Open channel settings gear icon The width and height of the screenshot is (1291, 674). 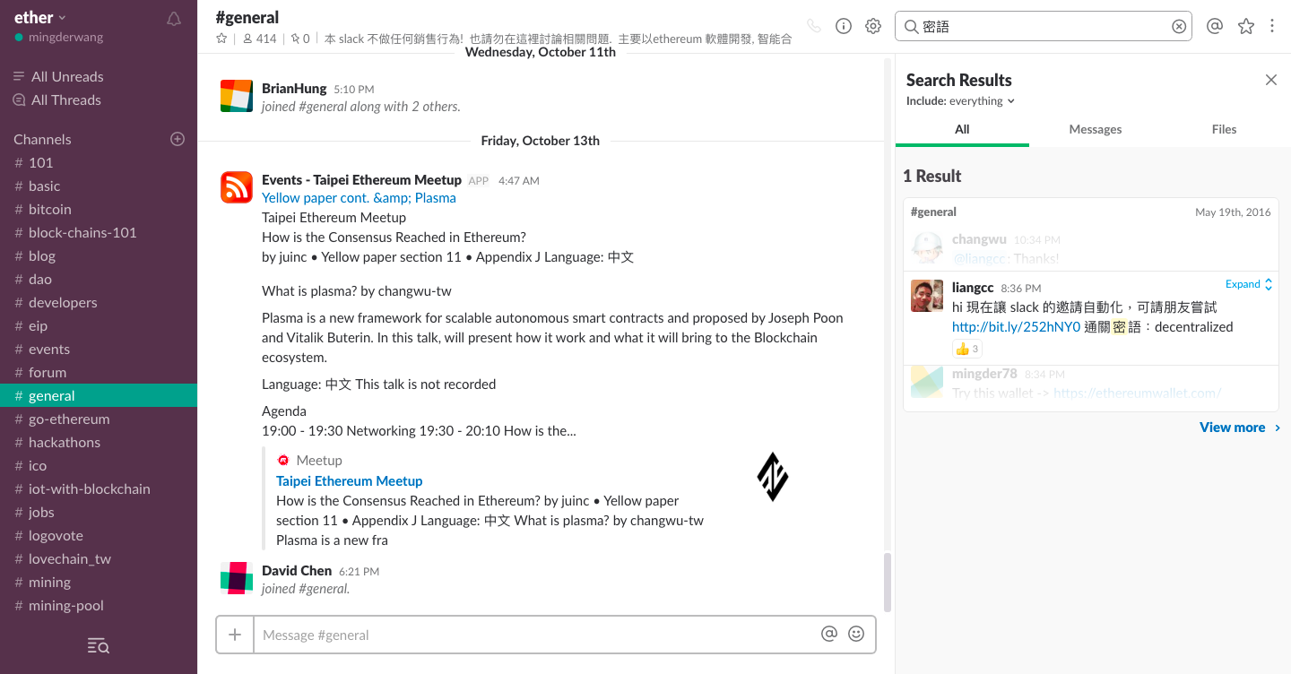click(x=873, y=26)
